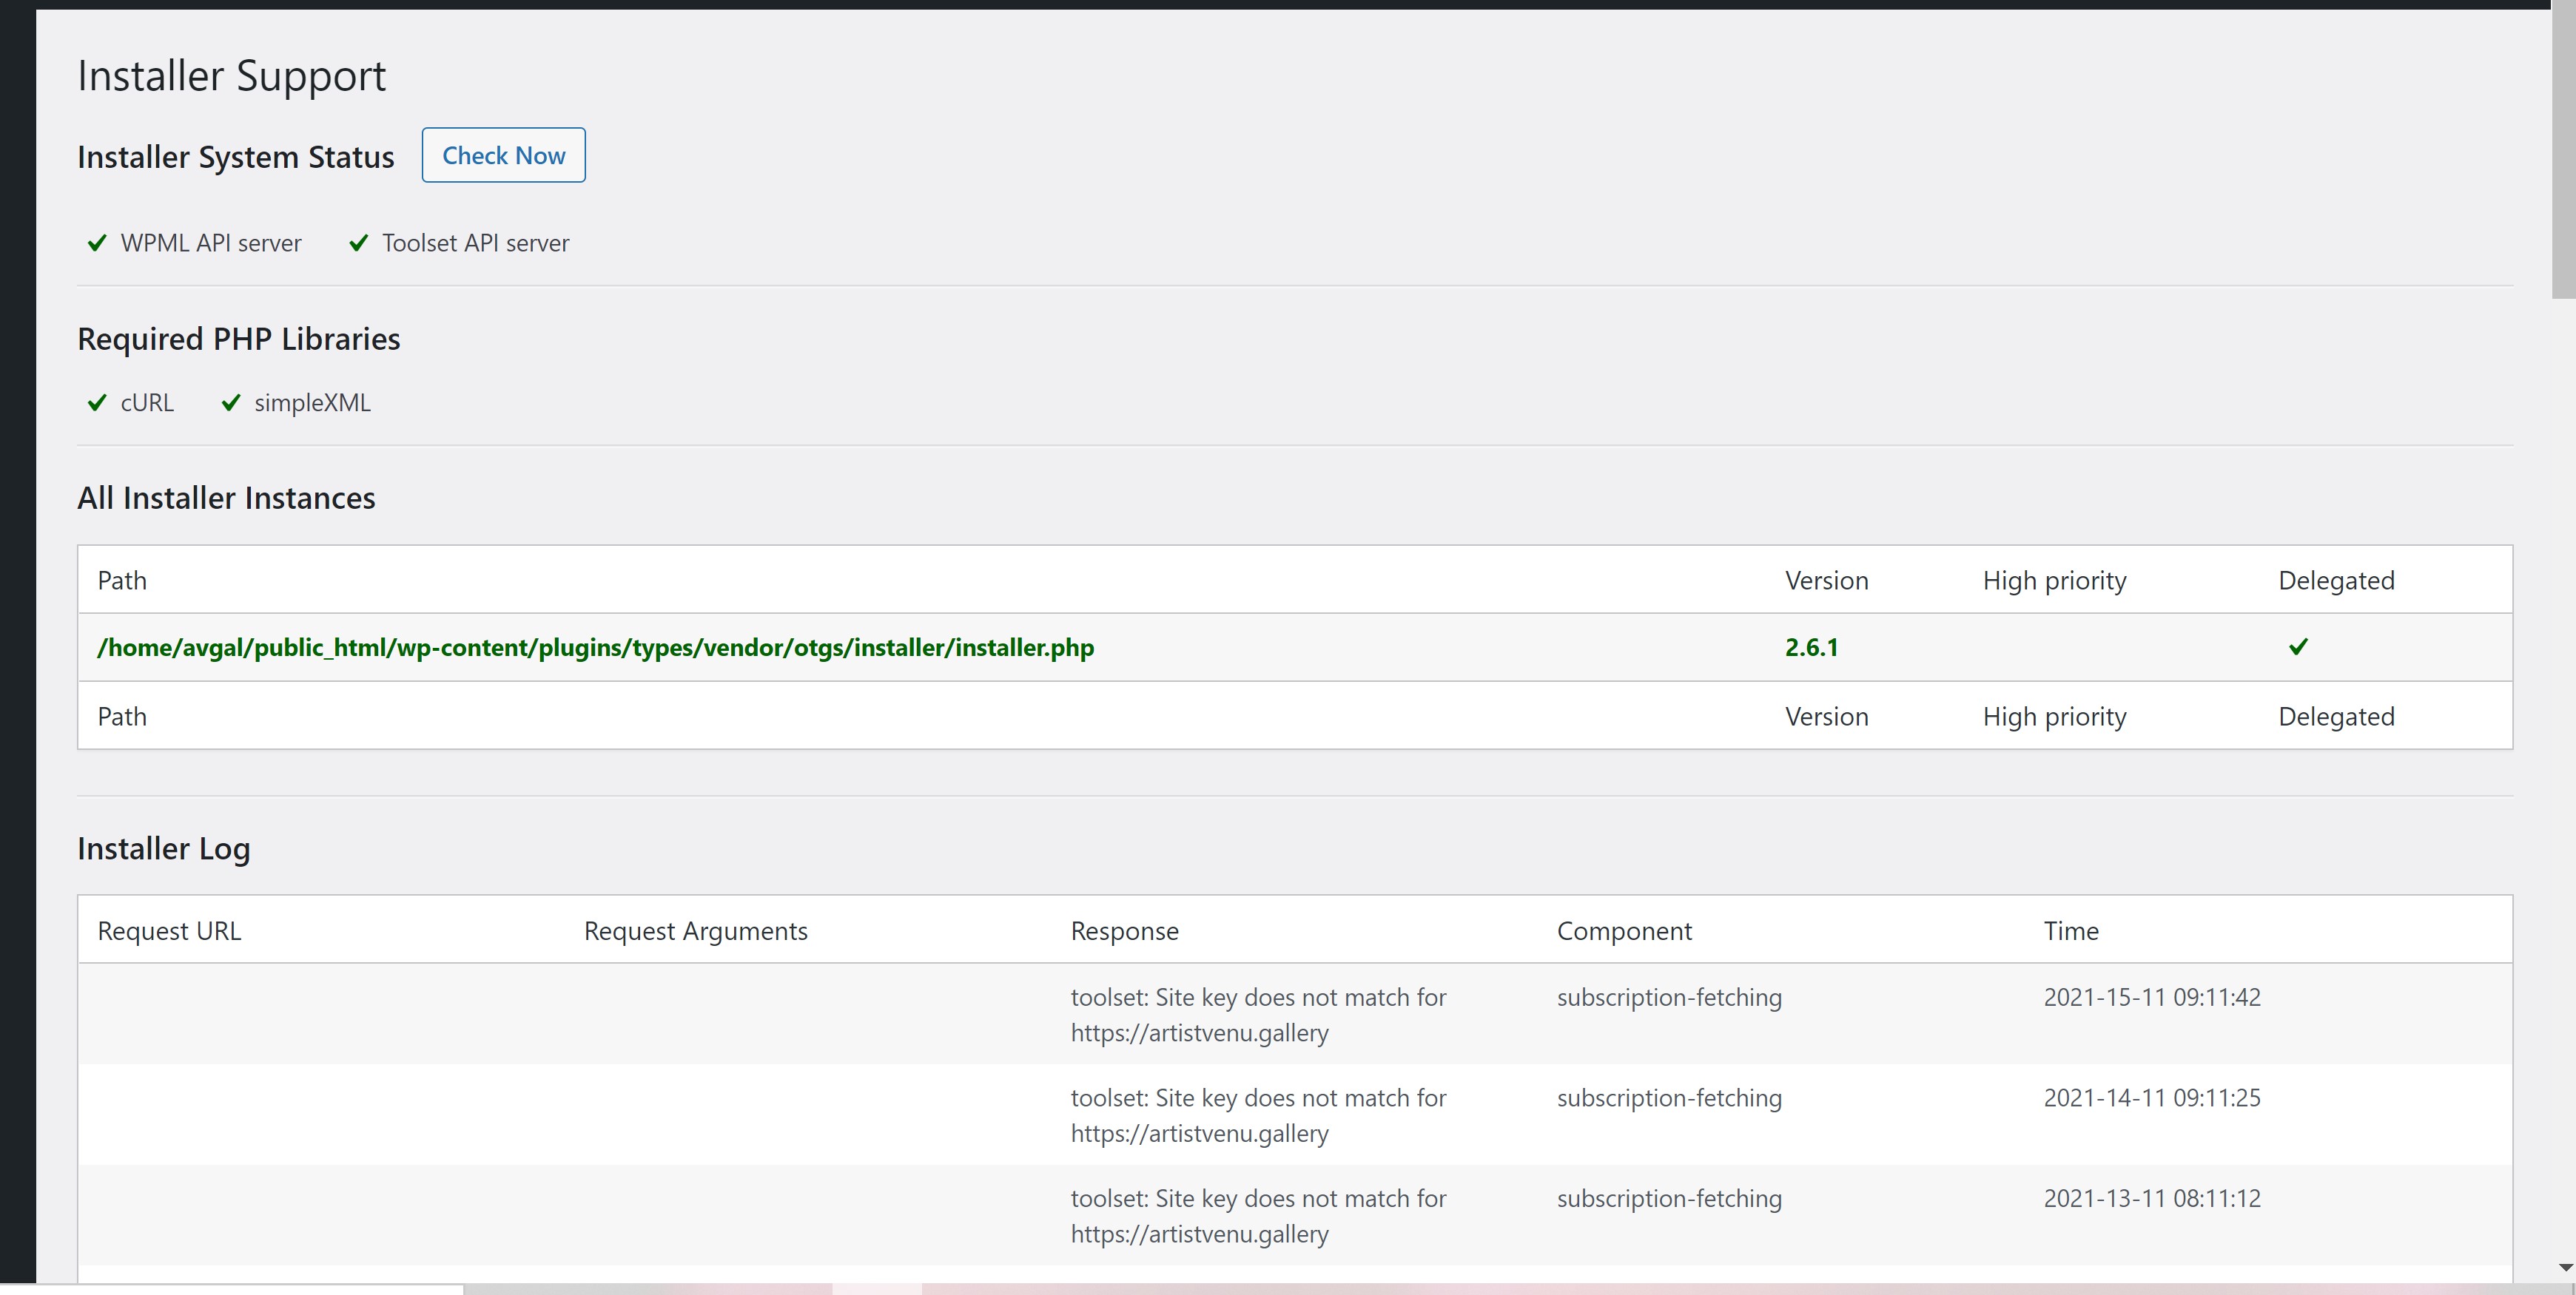Viewport: 2576px width, 1295px height.
Task: Click the "Required PHP Libraries" heading
Action: click(x=239, y=339)
